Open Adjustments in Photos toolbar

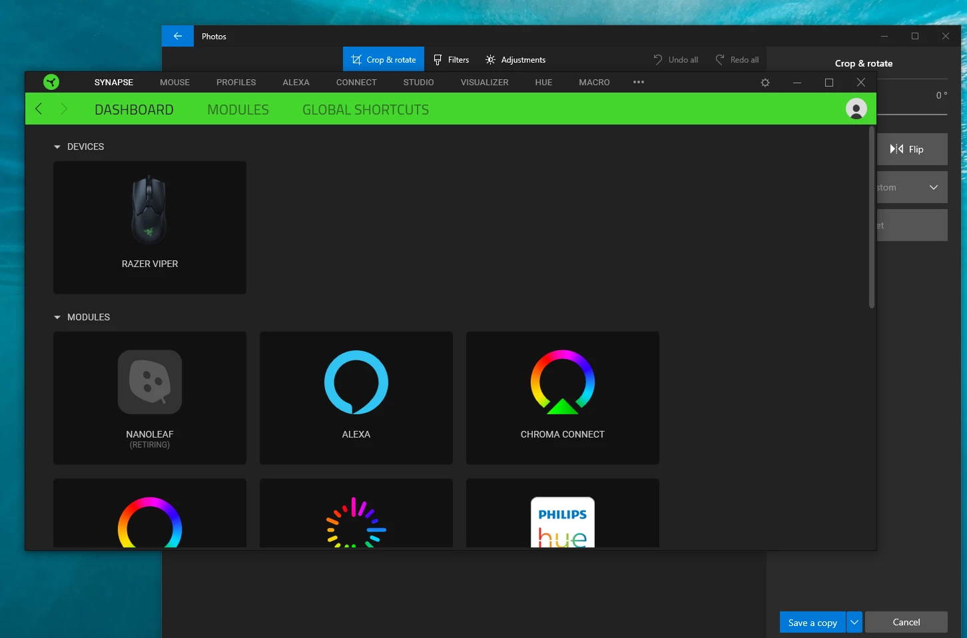click(515, 59)
